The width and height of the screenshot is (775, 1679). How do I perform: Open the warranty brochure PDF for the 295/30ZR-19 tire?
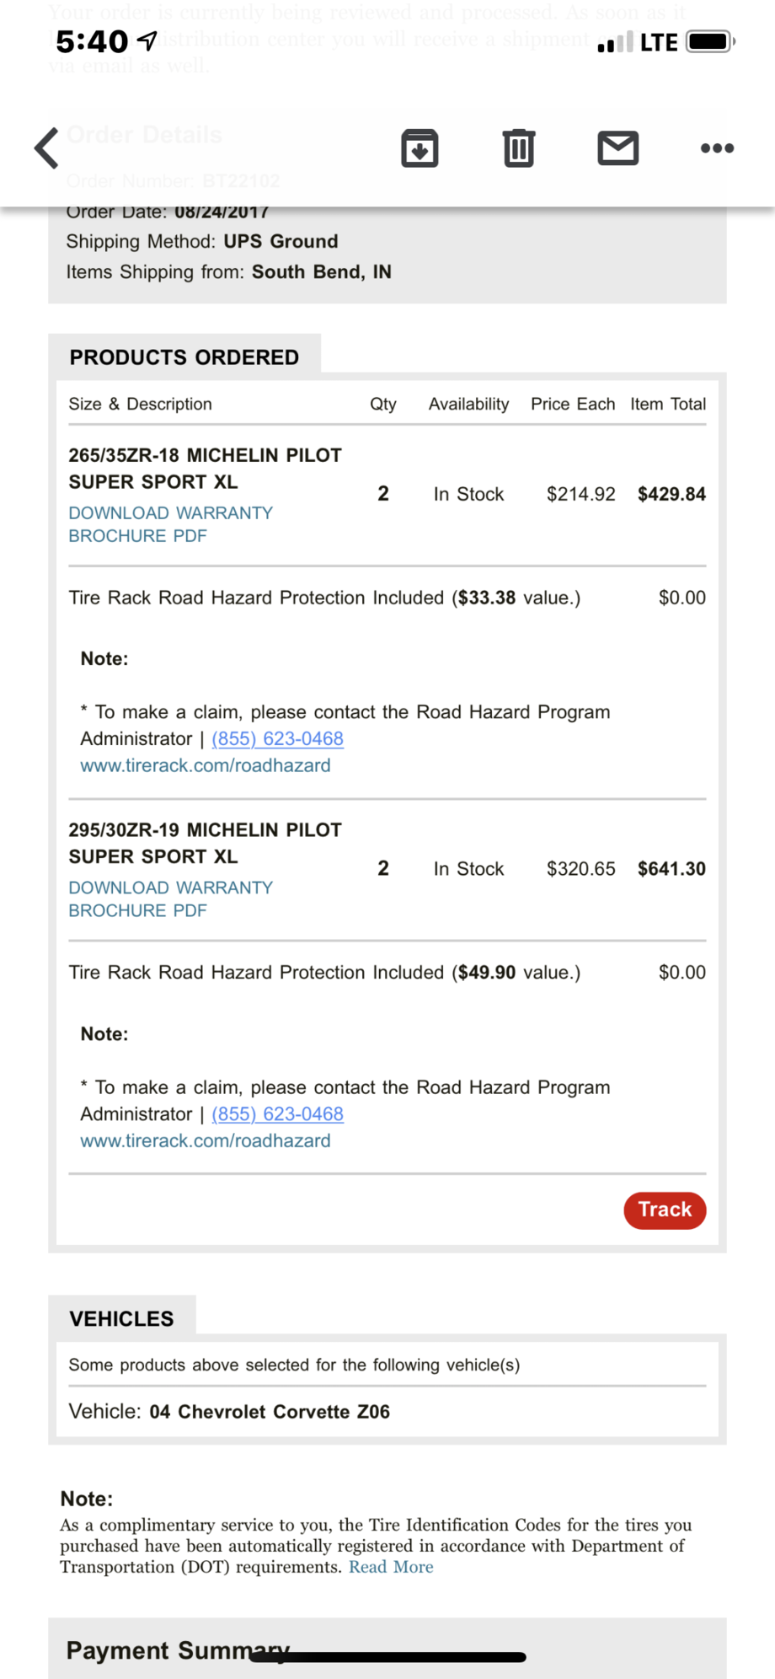click(171, 899)
